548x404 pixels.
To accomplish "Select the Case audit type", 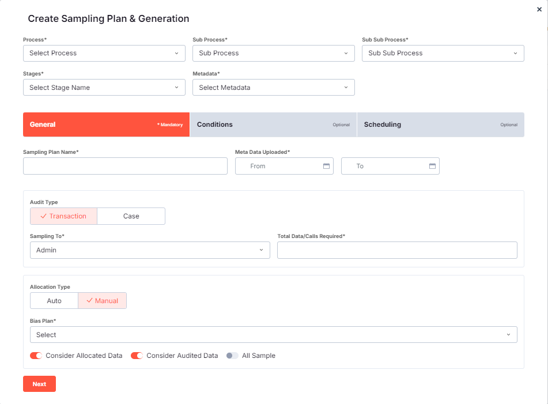I will (x=131, y=216).
